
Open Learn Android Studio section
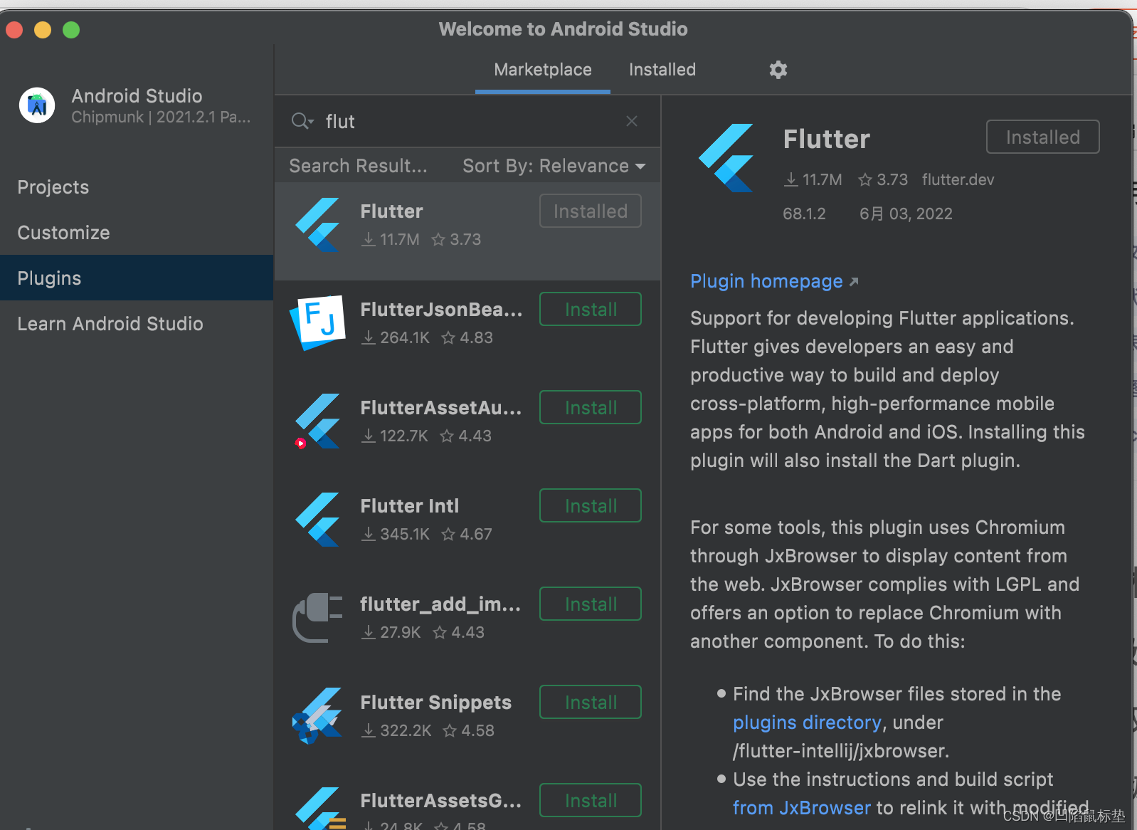point(137,324)
